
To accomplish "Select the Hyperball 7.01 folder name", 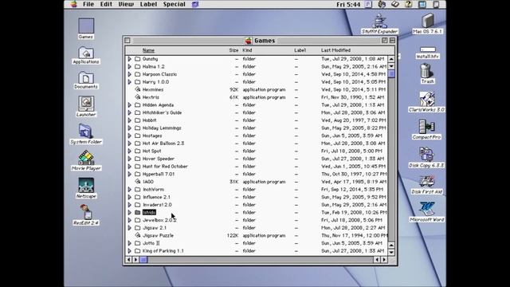I will (x=159, y=174).
